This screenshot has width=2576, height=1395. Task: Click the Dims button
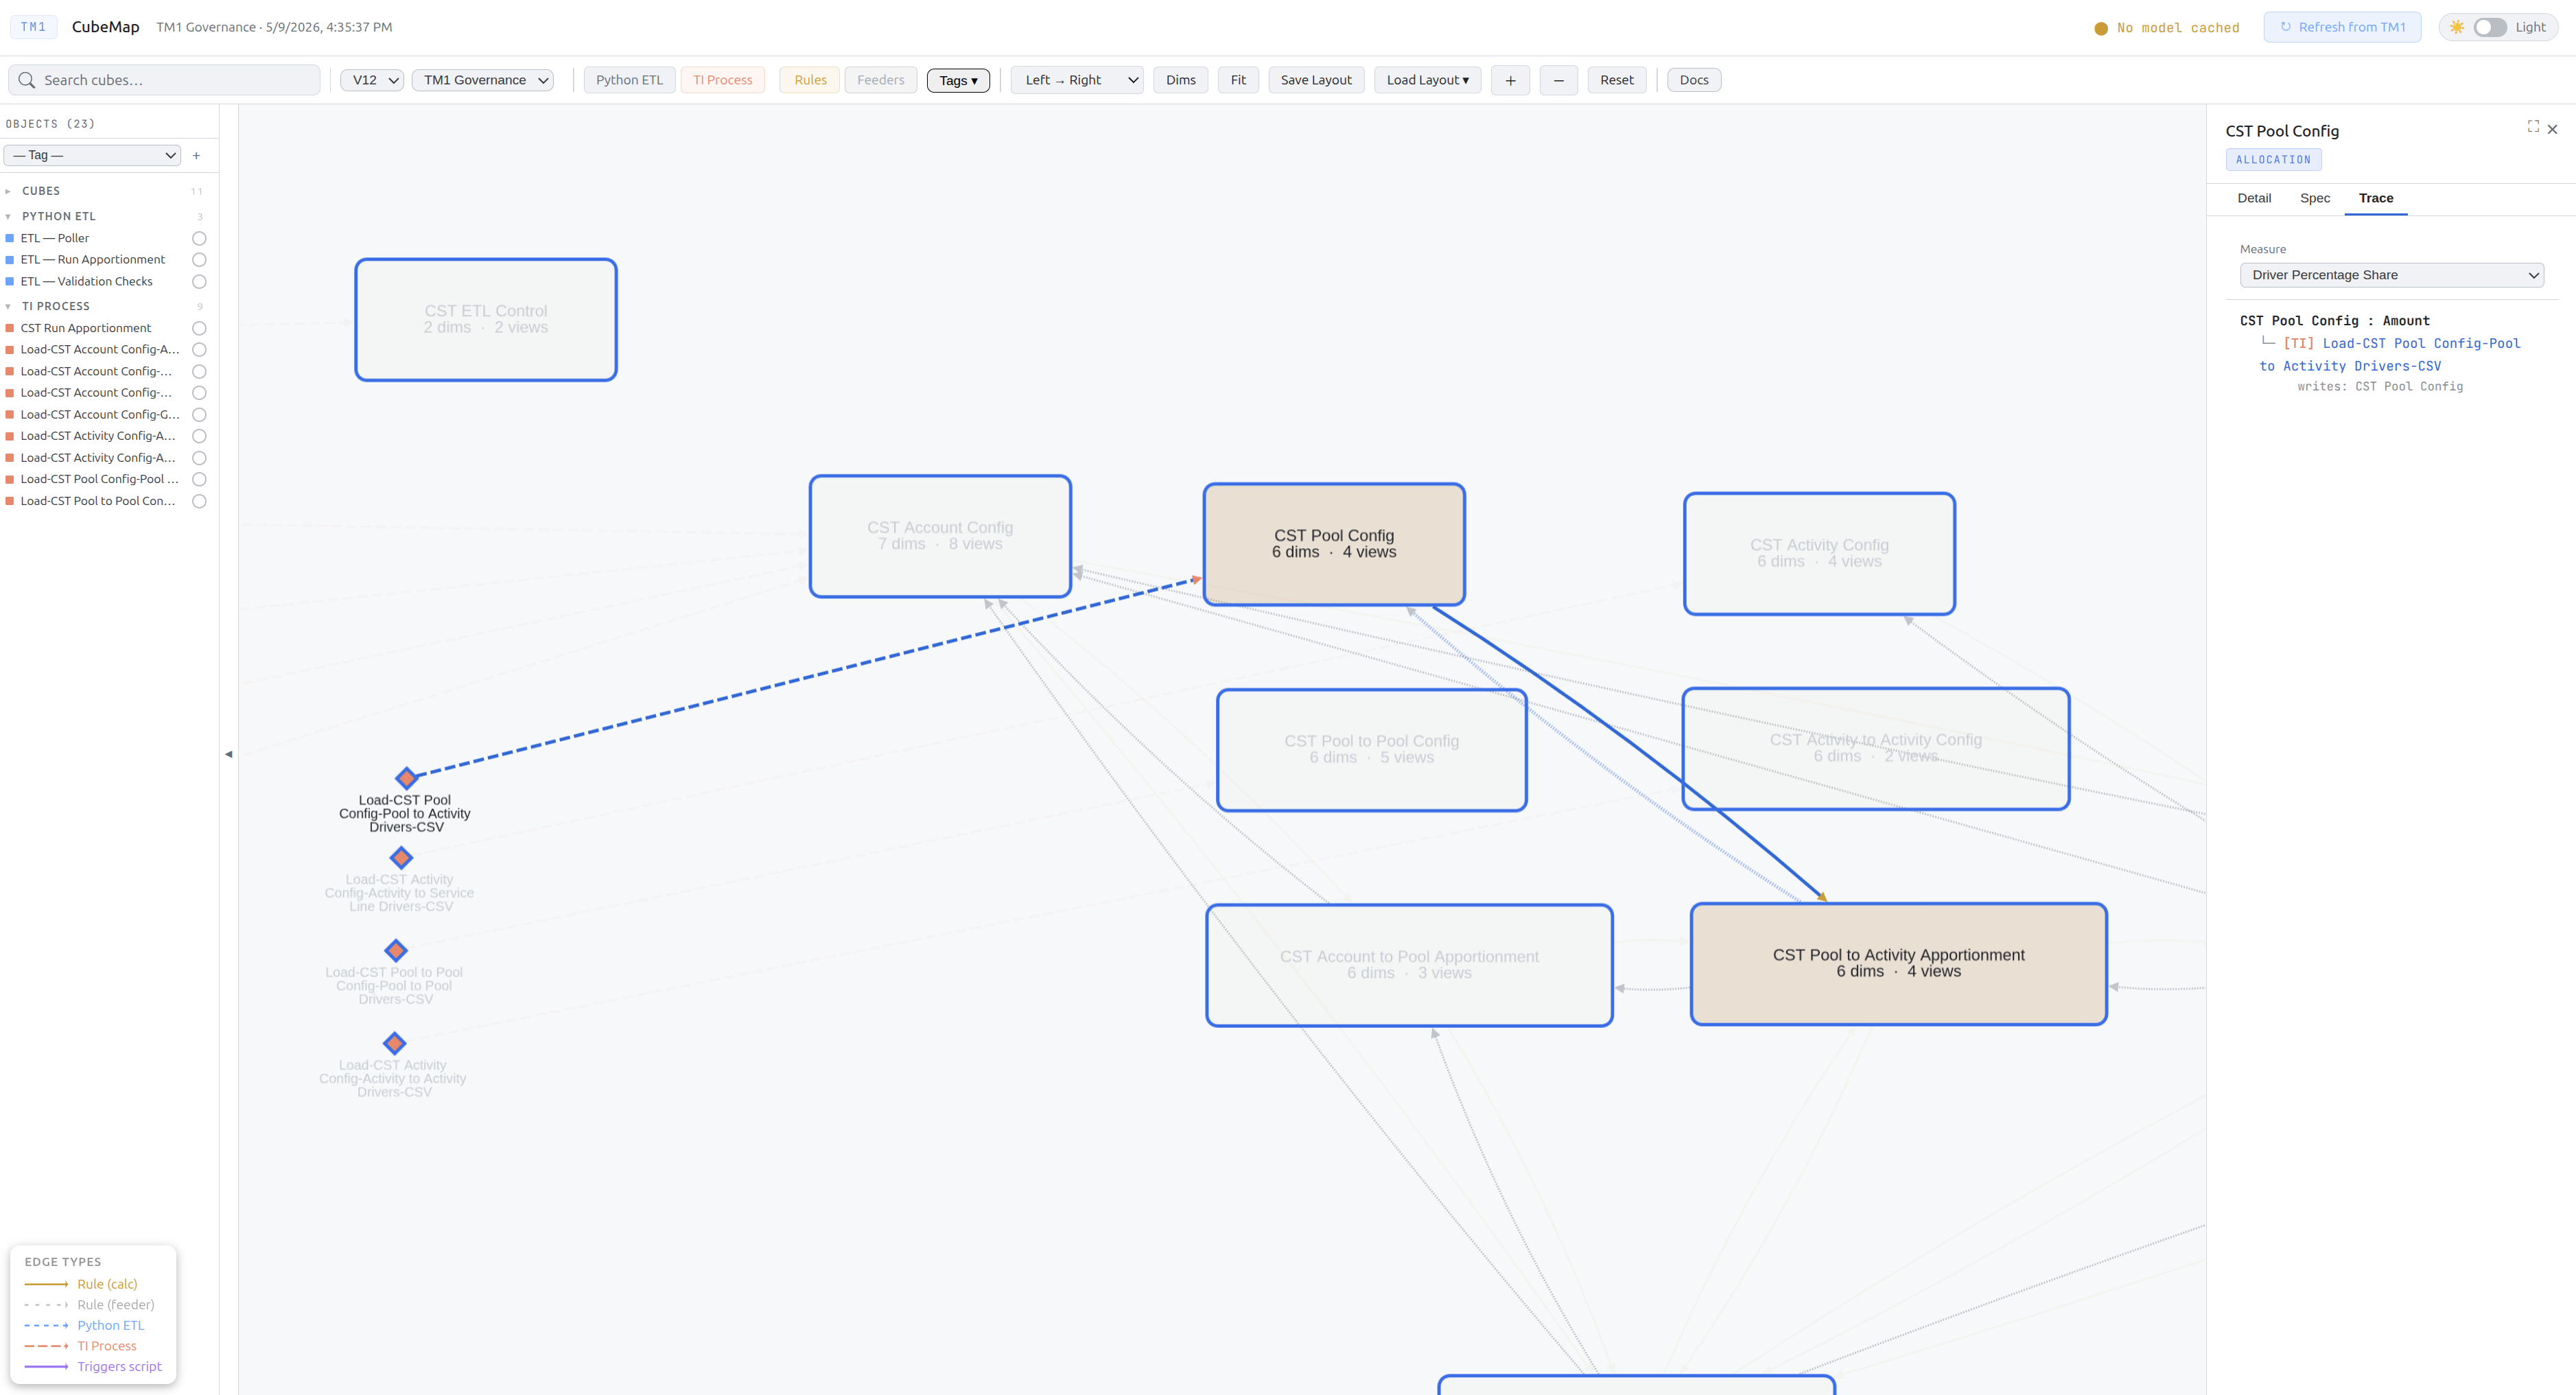pyautogui.click(x=1181, y=80)
